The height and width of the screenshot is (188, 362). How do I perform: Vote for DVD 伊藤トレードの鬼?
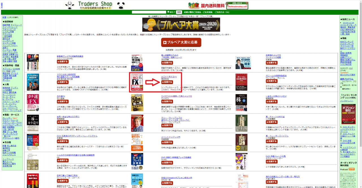(x=271, y=162)
